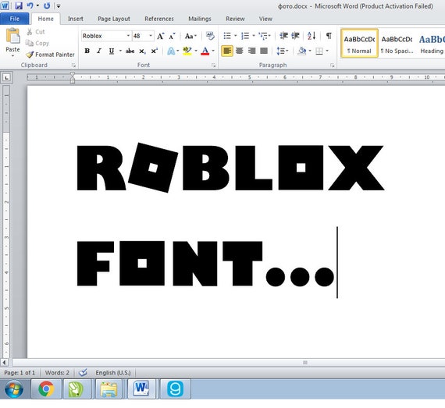Increase the paragraph indent
This screenshot has width=445, height=408.
pyautogui.click(x=295, y=36)
